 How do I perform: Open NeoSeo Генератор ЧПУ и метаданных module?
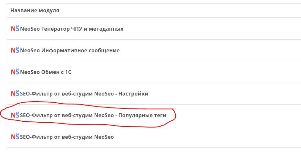click(x=72, y=29)
